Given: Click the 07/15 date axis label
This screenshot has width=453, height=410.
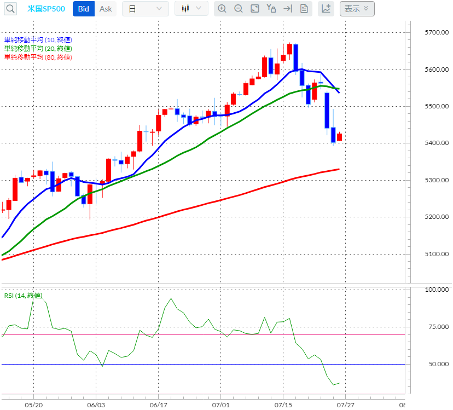Looking at the screenshot, I should pyautogui.click(x=283, y=405).
